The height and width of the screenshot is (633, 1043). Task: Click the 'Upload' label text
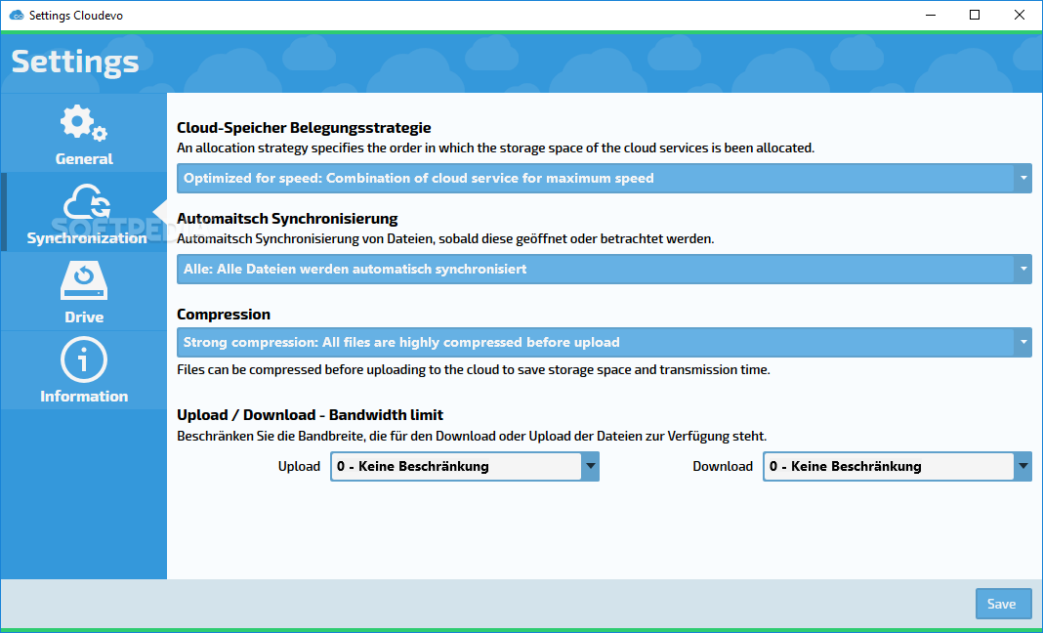(x=299, y=467)
